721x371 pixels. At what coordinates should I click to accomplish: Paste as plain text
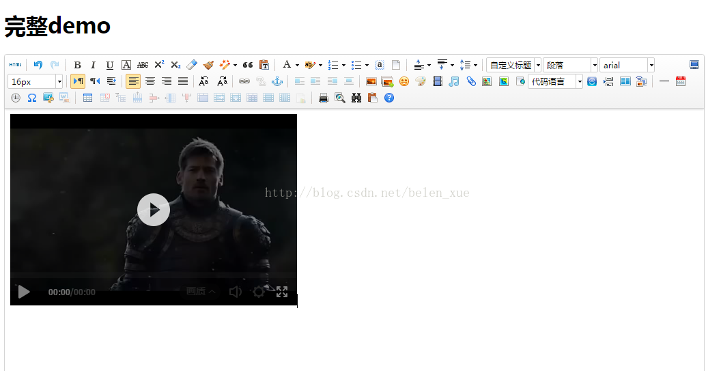pos(264,65)
